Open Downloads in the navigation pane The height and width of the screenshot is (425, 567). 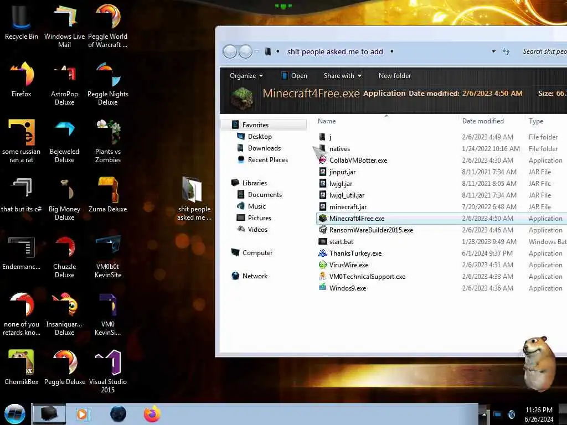click(259, 148)
